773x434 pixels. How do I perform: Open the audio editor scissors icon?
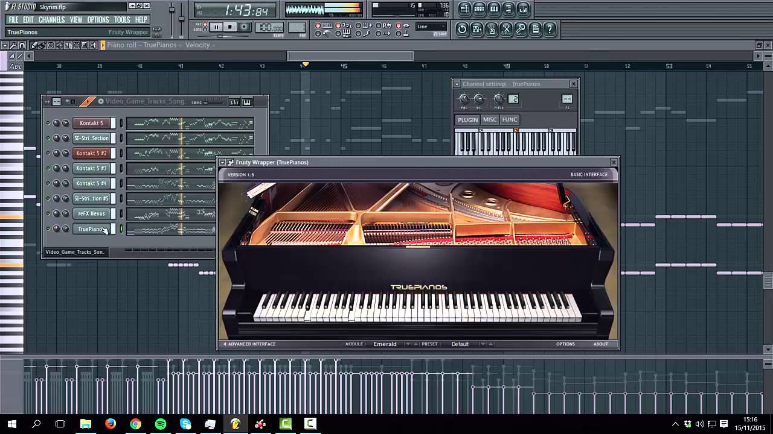tap(506, 29)
